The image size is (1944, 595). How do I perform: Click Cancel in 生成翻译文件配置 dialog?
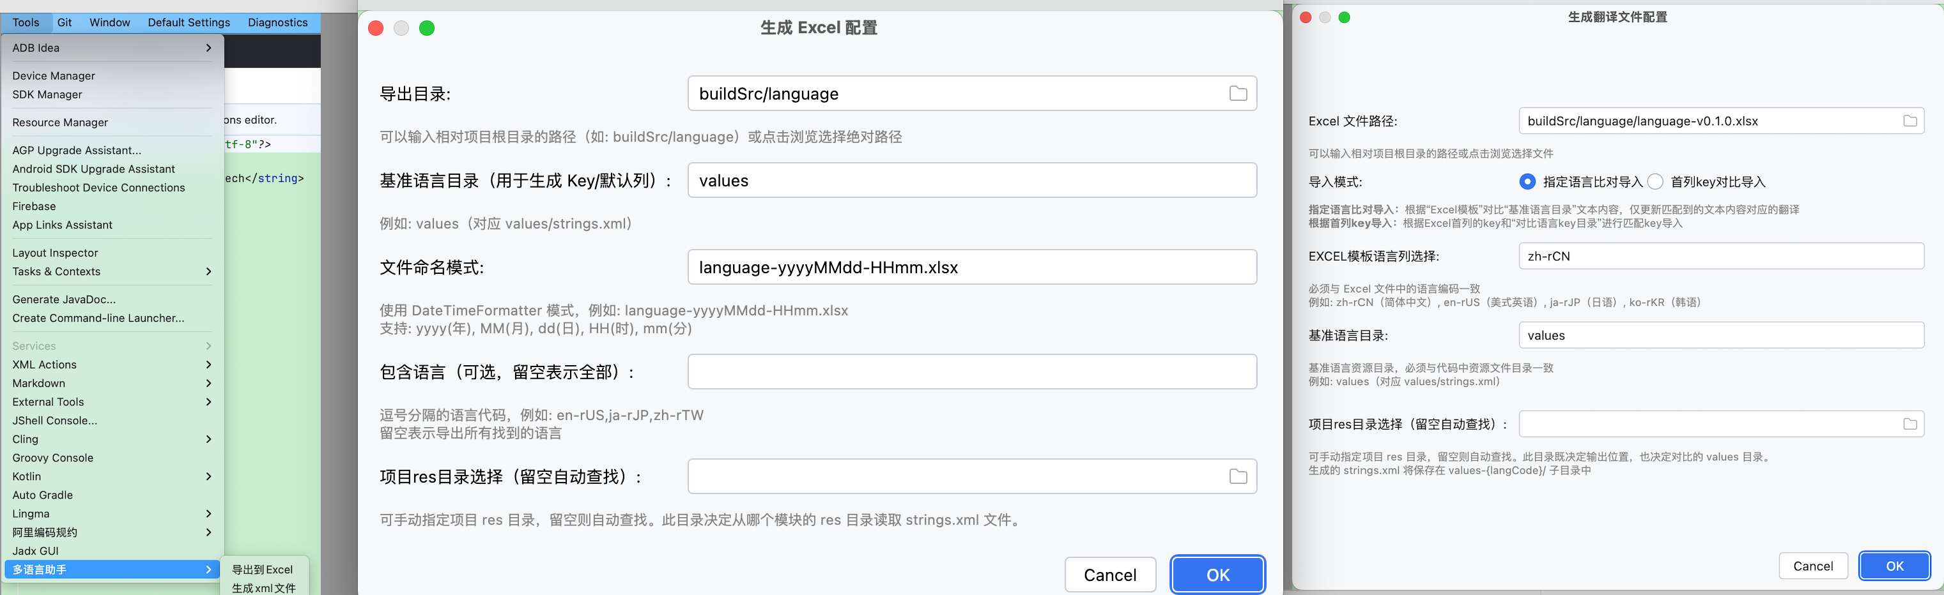pyautogui.click(x=1814, y=566)
